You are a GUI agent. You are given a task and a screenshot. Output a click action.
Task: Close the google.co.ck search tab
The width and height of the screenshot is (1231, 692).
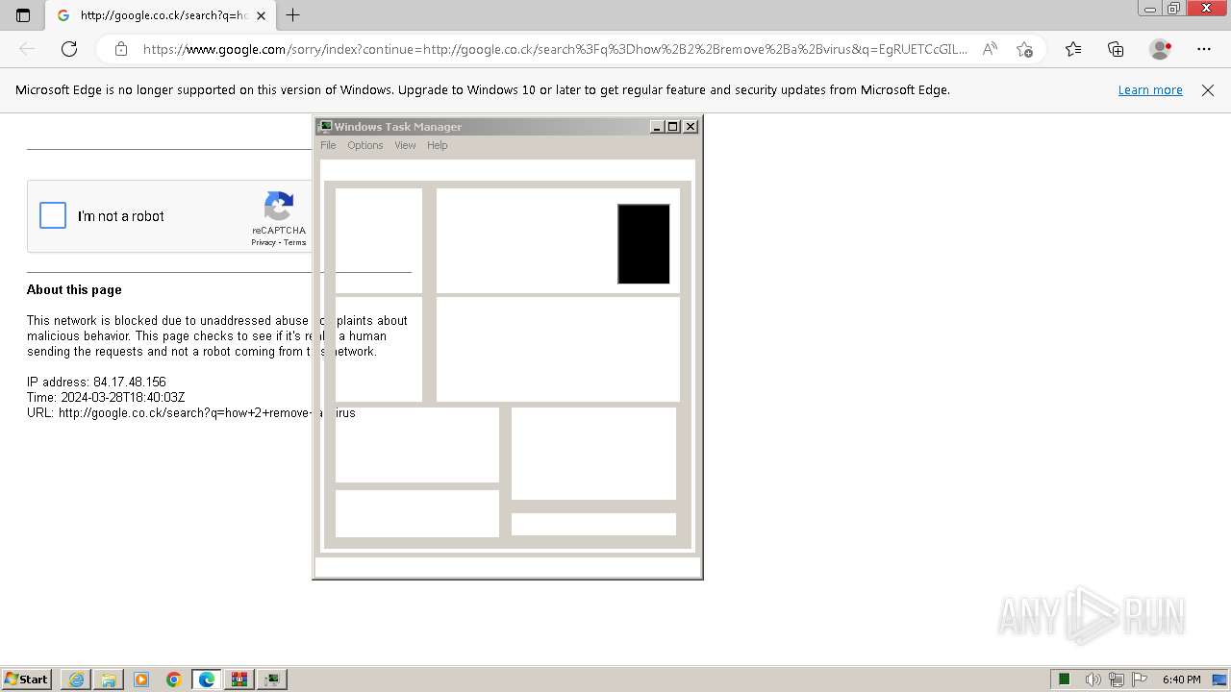click(261, 15)
